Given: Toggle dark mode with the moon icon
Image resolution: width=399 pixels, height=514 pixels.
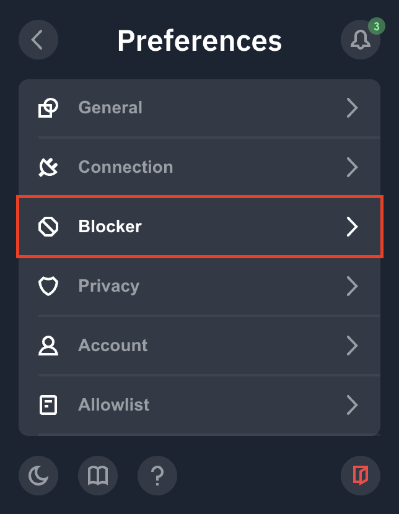Looking at the screenshot, I should tap(38, 476).
